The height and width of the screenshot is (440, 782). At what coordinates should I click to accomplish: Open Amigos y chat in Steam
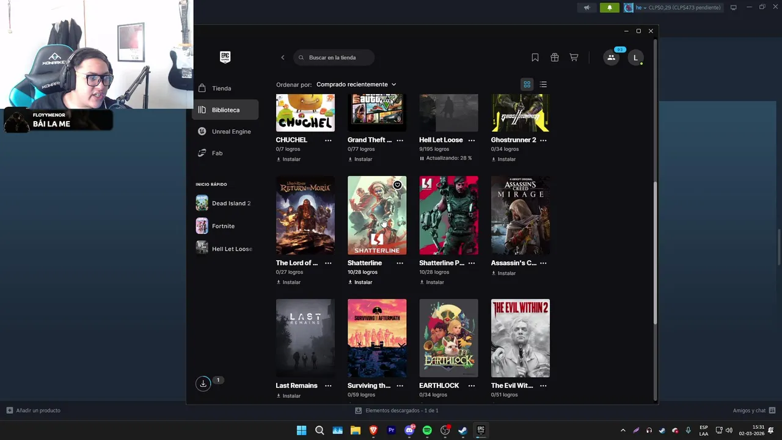pos(754,411)
